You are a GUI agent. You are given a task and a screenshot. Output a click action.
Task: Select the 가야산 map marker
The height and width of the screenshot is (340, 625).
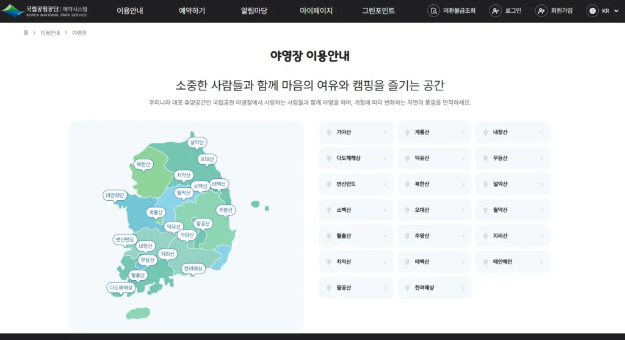click(187, 236)
